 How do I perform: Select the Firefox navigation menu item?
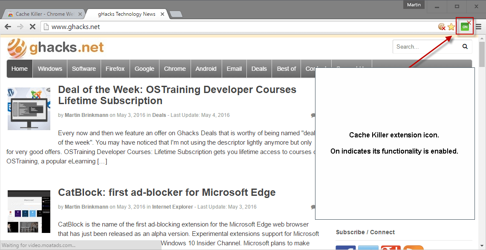[x=115, y=69]
